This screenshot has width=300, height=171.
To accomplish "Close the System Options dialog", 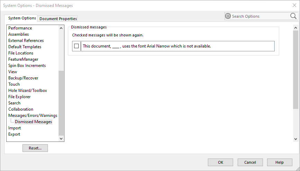I will coord(294,6).
